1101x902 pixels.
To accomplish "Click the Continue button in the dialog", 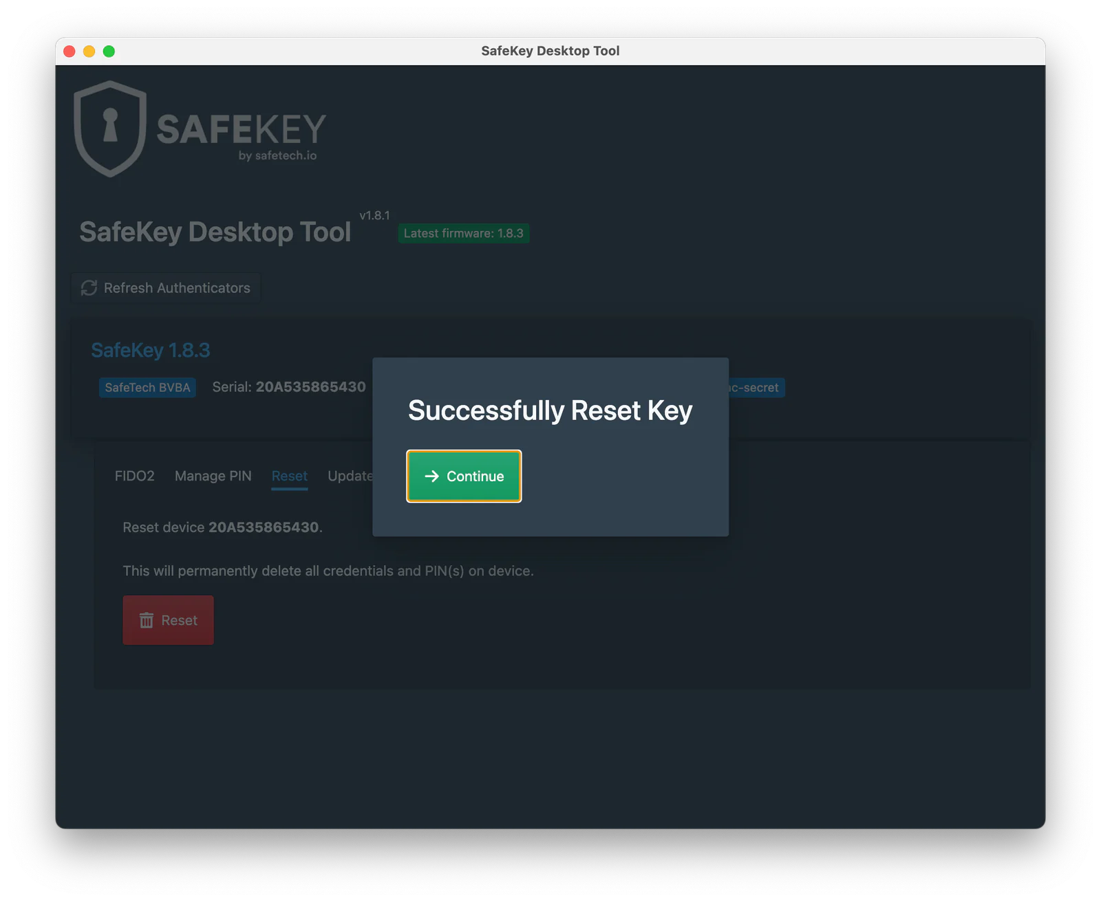I will (x=464, y=476).
